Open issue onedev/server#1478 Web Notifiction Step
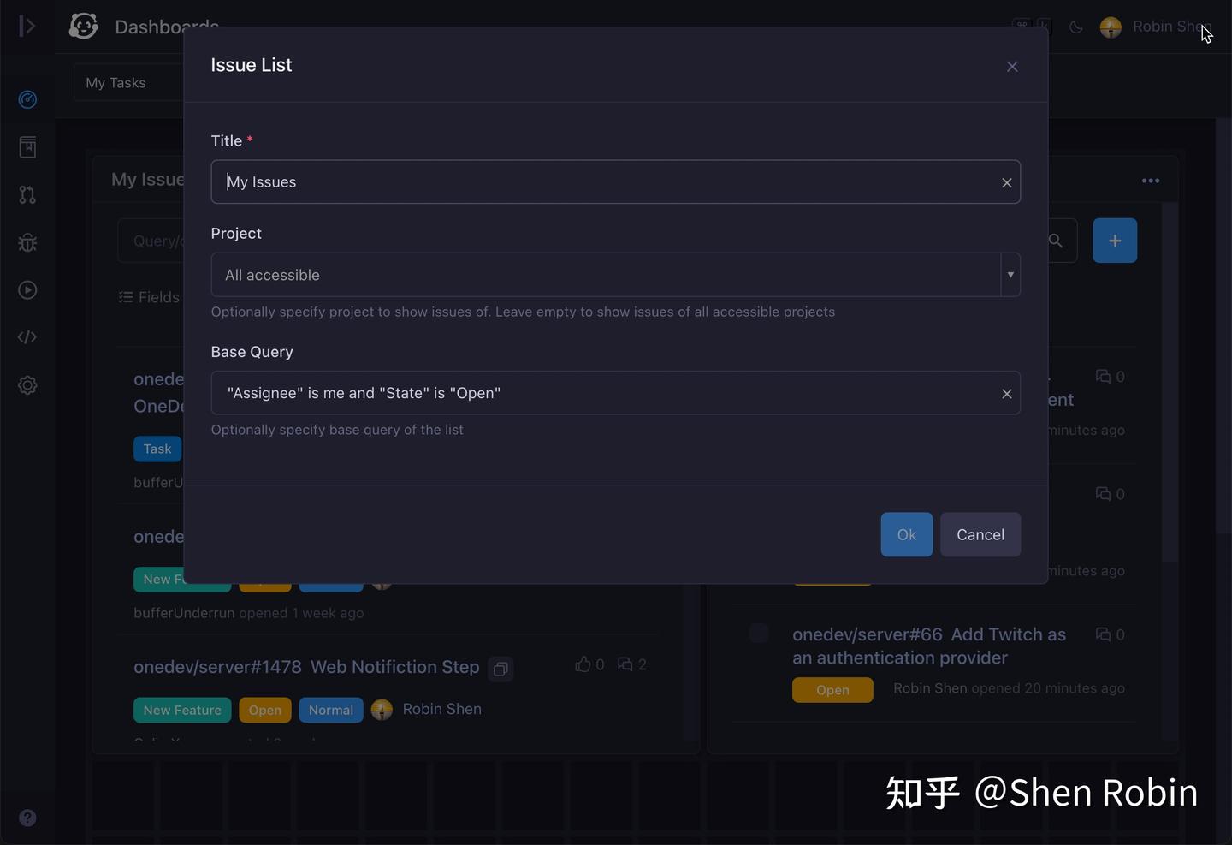1232x845 pixels. click(x=306, y=667)
